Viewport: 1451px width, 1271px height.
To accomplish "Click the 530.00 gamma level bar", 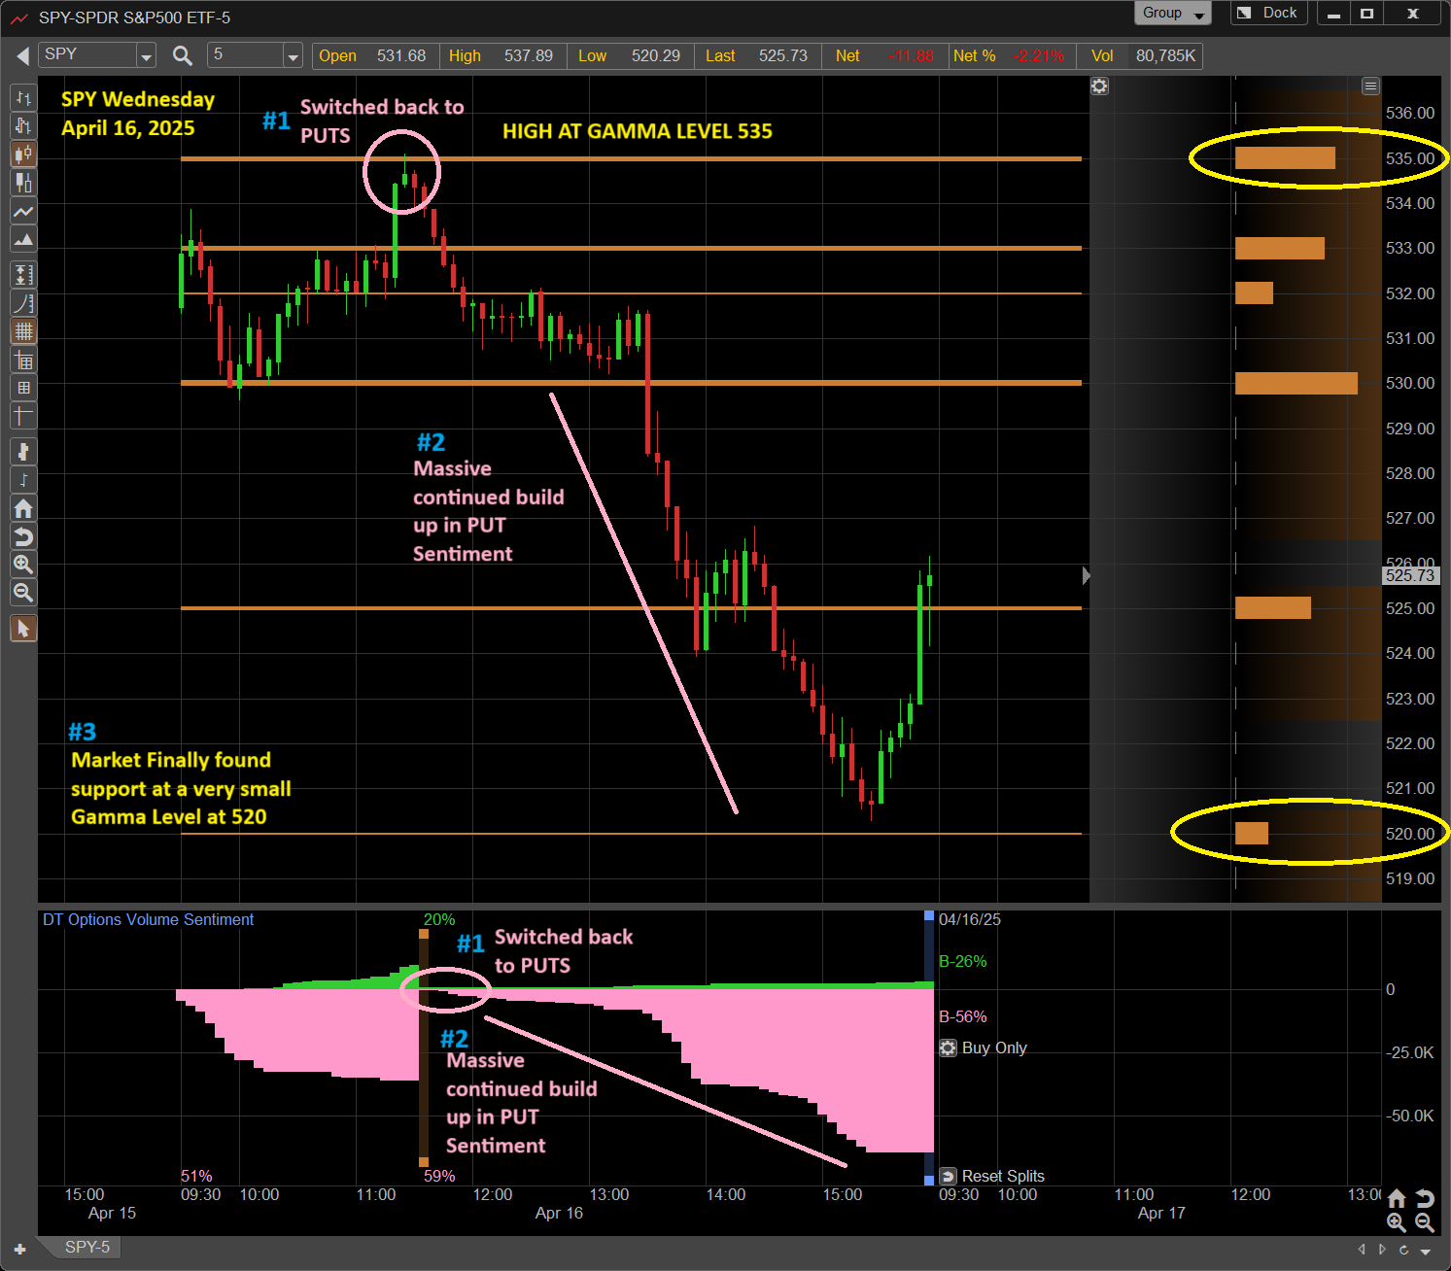I will click(x=1296, y=383).
